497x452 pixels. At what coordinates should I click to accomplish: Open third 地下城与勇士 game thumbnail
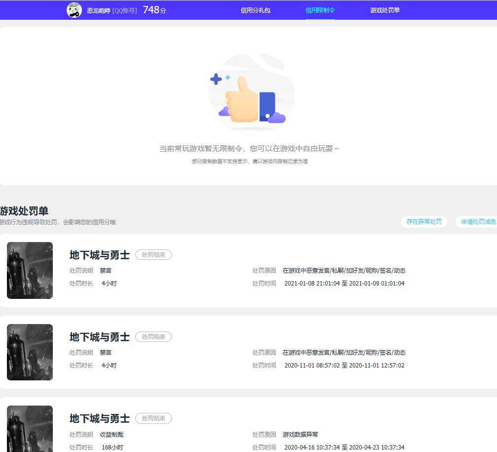[x=30, y=428]
